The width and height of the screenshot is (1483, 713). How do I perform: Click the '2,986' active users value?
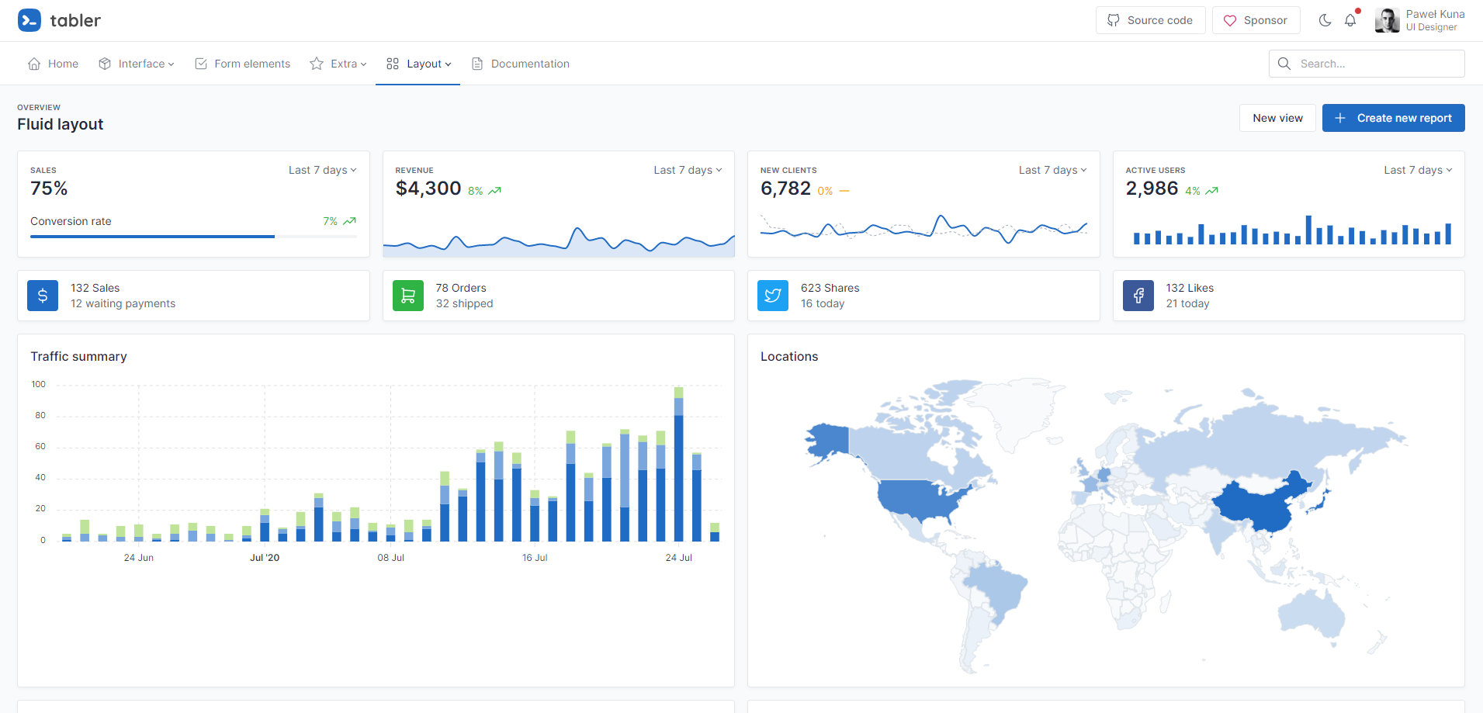coord(1152,189)
